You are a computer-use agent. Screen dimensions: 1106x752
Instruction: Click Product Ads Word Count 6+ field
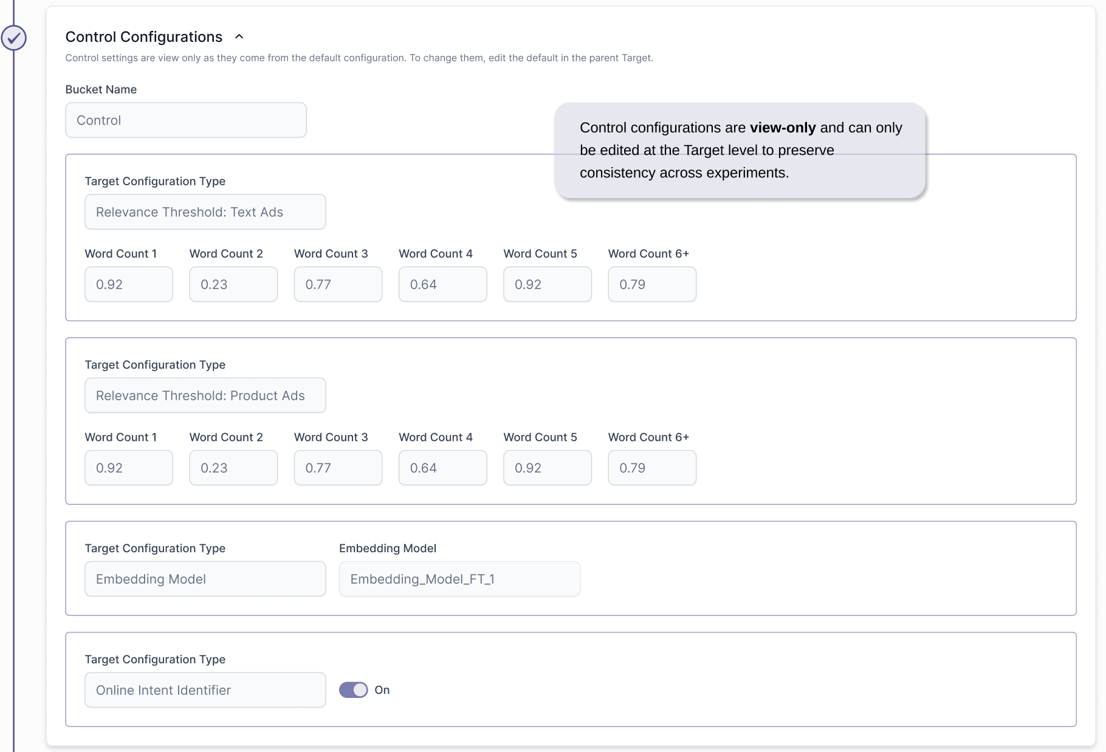click(x=652, y=468)
